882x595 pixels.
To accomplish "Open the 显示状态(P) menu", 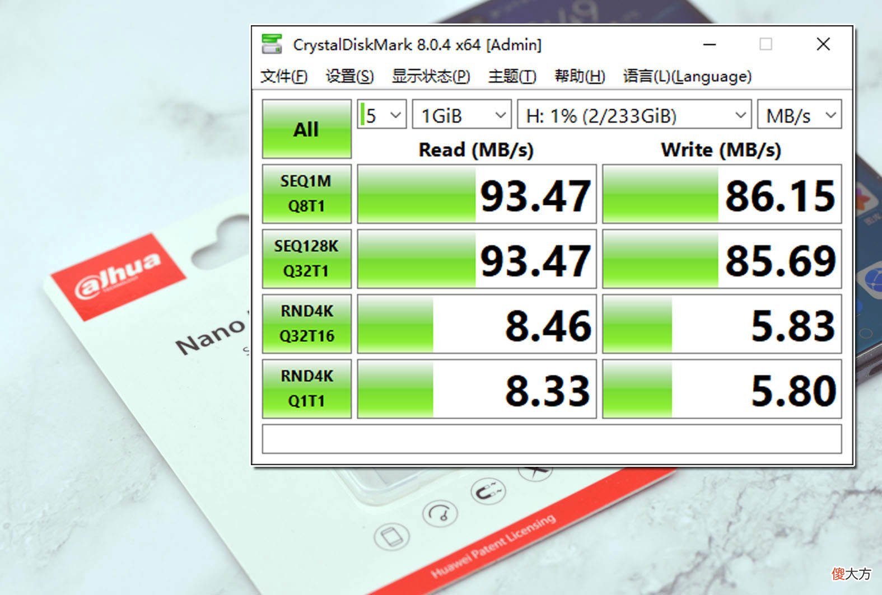I will (x=431, y=76).
